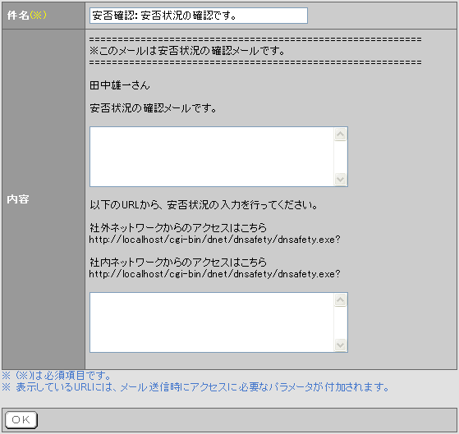
Task: Click the ※このメールは安否状況の確認メールです header line
Action: coord(187,51)
